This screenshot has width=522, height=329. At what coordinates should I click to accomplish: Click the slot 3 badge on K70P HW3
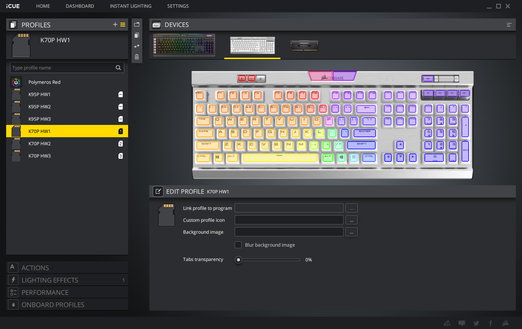coord(121,156)
